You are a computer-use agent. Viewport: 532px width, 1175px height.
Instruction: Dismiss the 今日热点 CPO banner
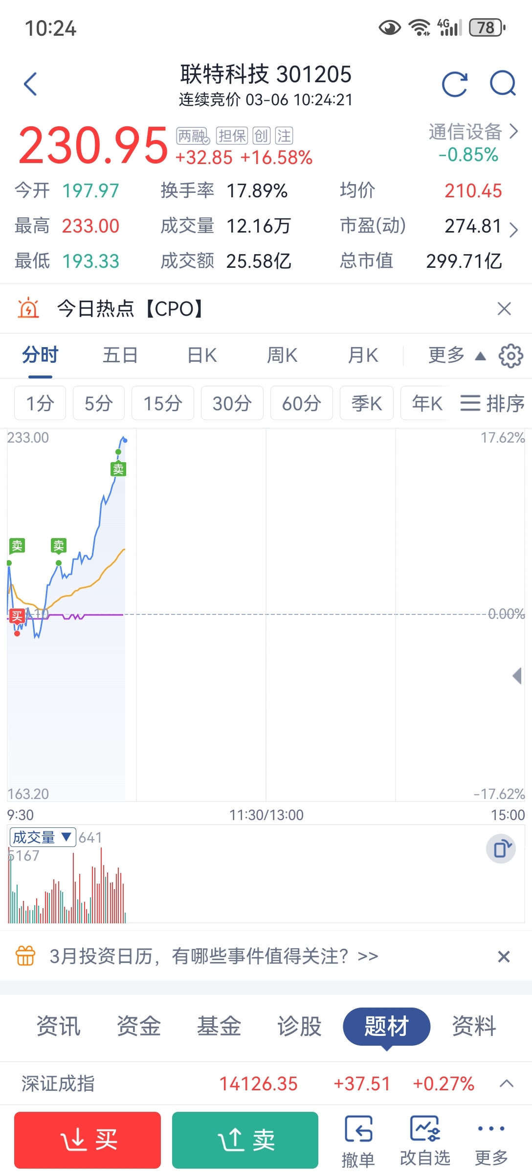[x=504, y=308]
